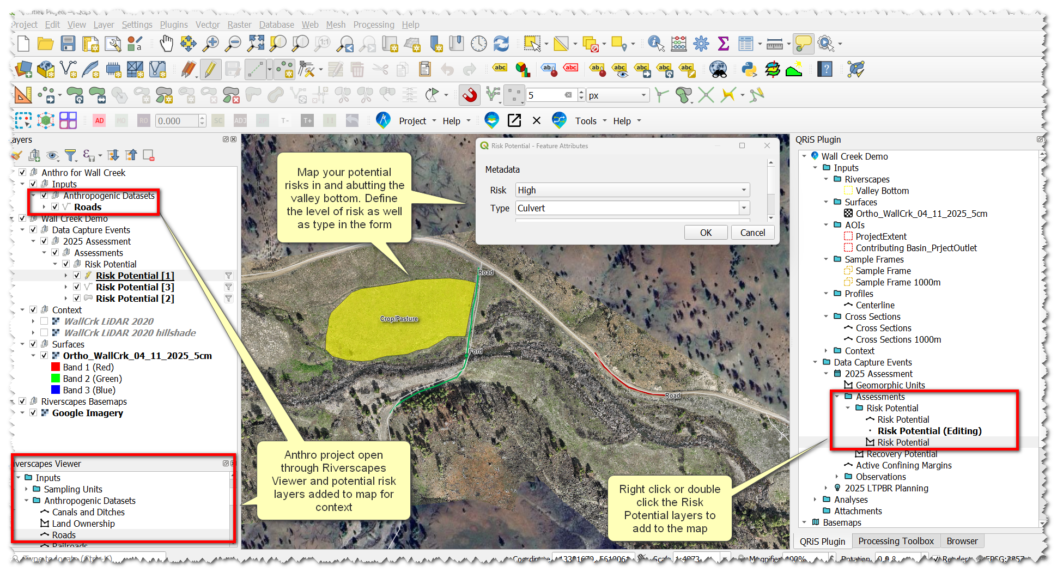This screenshot has height=572, width=1057.
Task: Enable the WallCrk LiDAR 2020 layer
Action: [x=44, y=321]
